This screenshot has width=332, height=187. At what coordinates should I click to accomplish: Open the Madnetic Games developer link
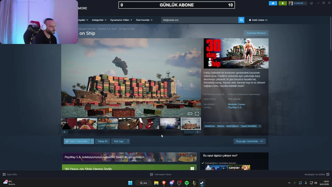[237, 104]
